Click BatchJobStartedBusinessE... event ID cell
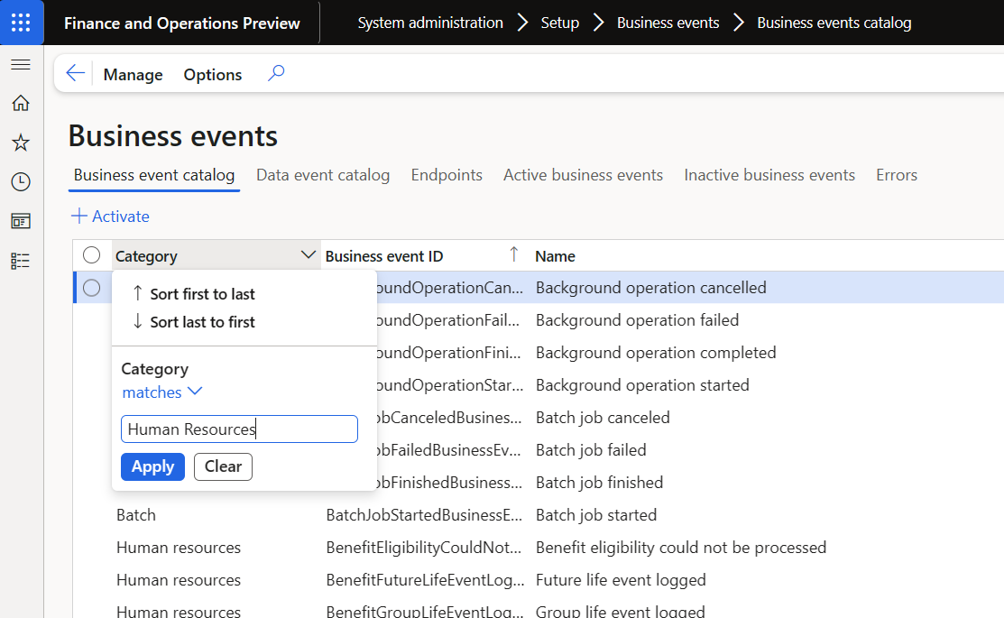1004x618 pixels. point(424,515)
